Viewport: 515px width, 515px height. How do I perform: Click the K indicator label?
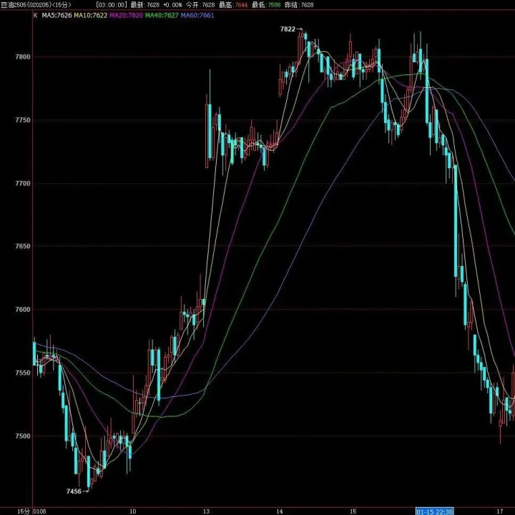click(36, 15)
